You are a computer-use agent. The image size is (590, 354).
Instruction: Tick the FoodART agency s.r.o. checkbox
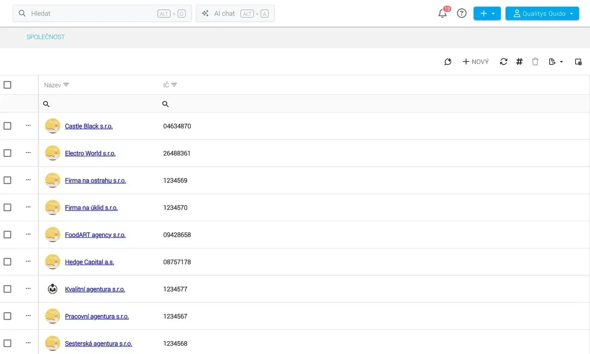tap(7, 235)
